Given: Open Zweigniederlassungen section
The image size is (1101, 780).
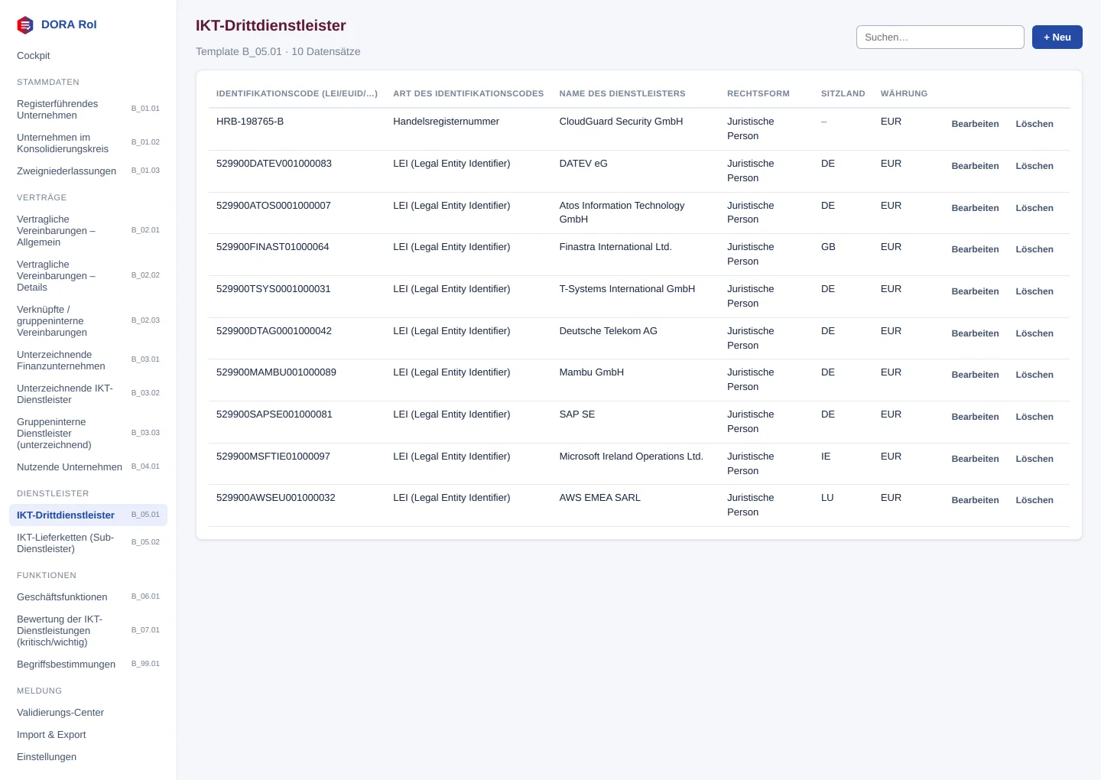Looking at the screenshot, I should [88, 171].
